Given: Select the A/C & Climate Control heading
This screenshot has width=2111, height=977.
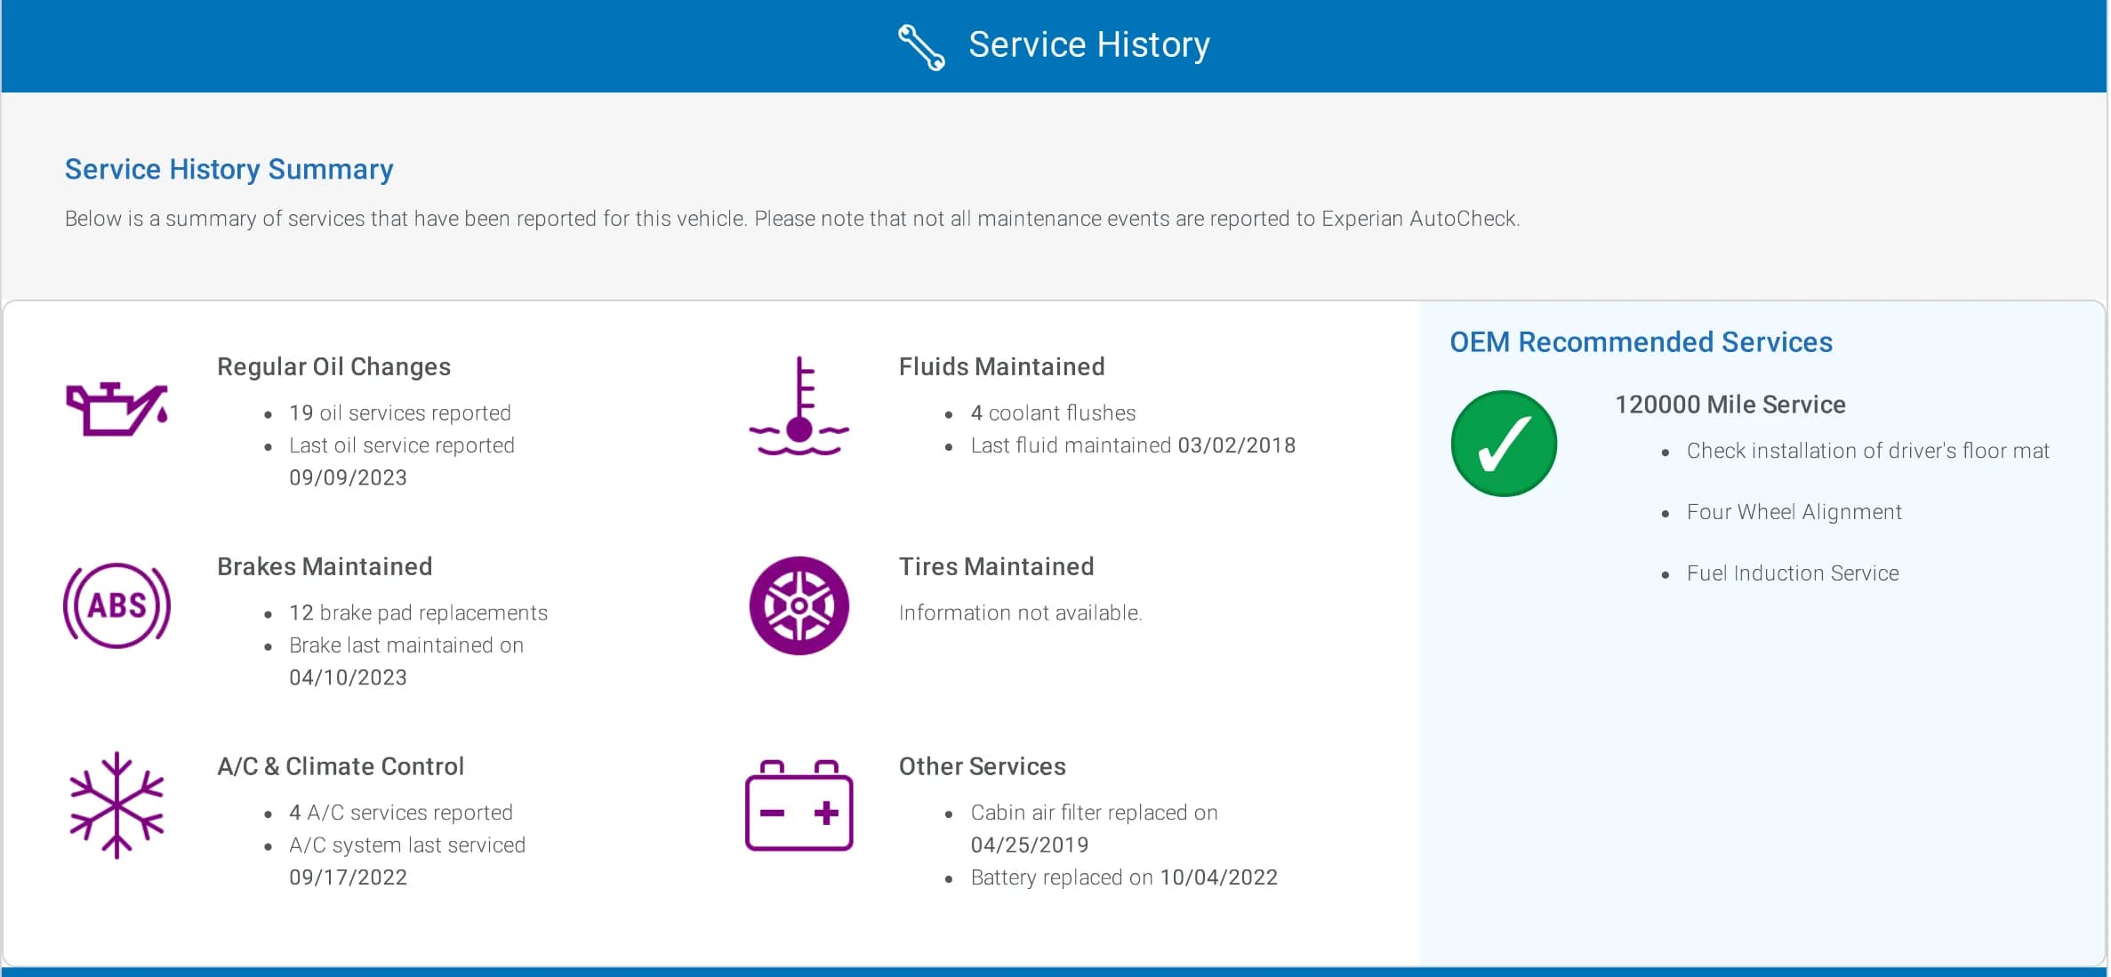Looking at the screenshot, I should point(341,766).
